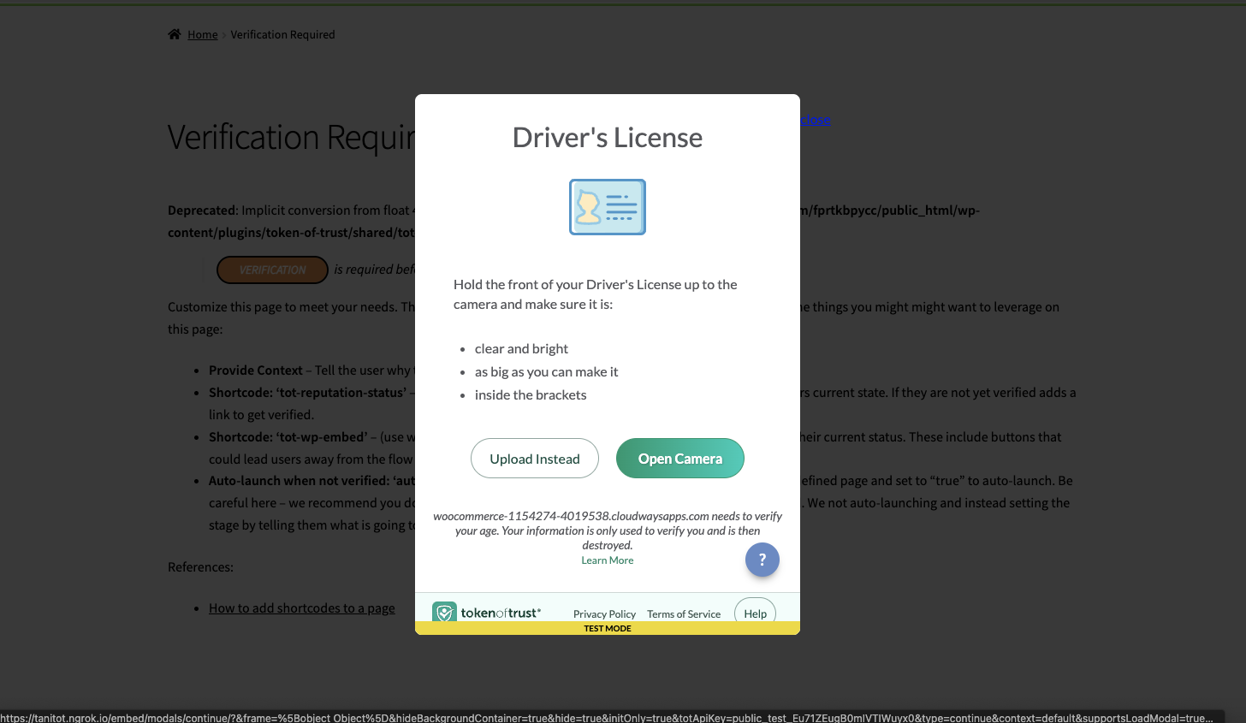This screenshot has width=1246, height=723.
Task: Click the Driver's License modal heading
Action: coord(608,138)
